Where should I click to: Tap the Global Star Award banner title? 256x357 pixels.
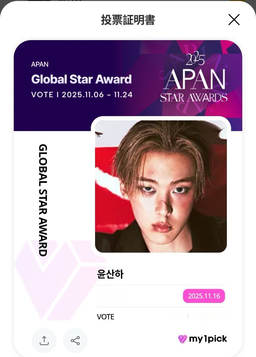(81, 79)
